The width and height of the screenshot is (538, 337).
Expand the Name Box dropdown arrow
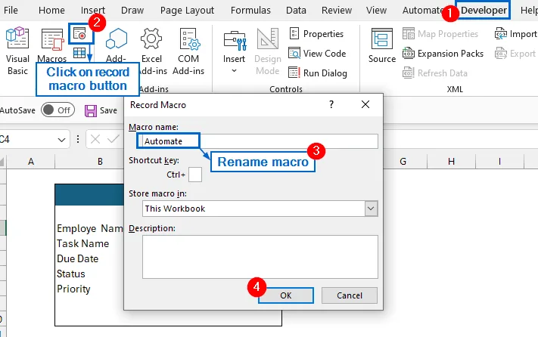point(61,140)
